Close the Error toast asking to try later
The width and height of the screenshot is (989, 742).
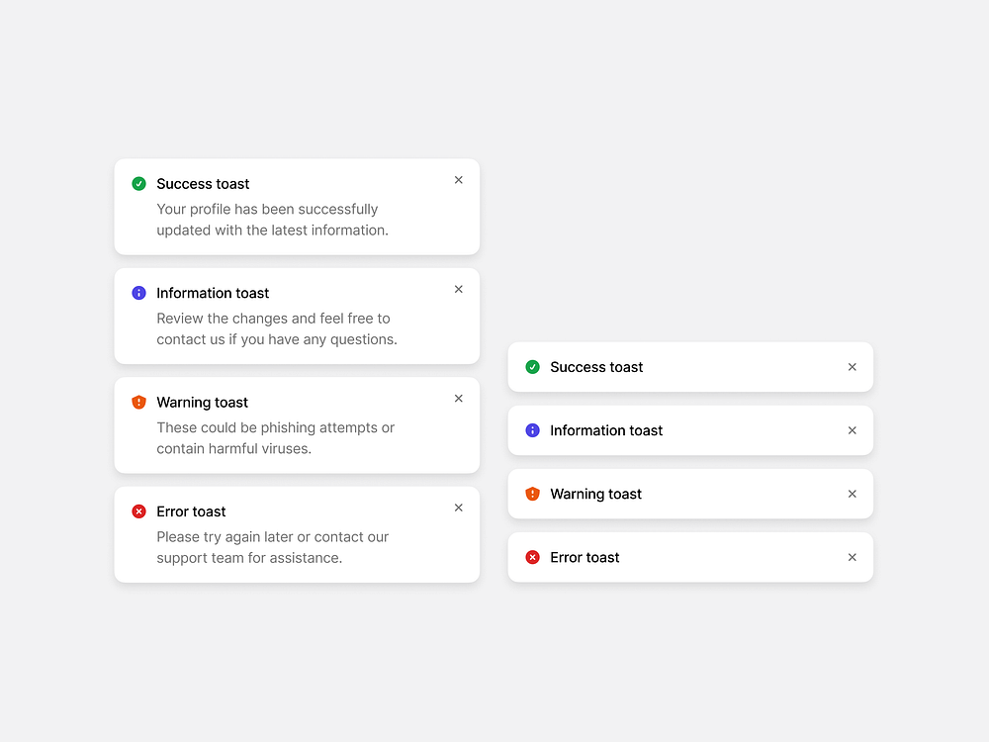point(458,507)
